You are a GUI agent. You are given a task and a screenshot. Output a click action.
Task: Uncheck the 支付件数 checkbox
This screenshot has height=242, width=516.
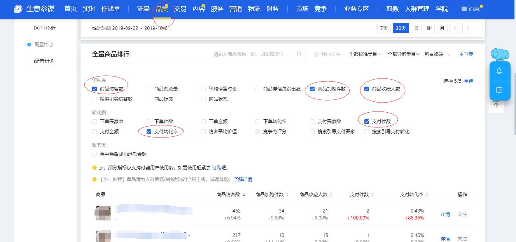[x=367, y=122]
